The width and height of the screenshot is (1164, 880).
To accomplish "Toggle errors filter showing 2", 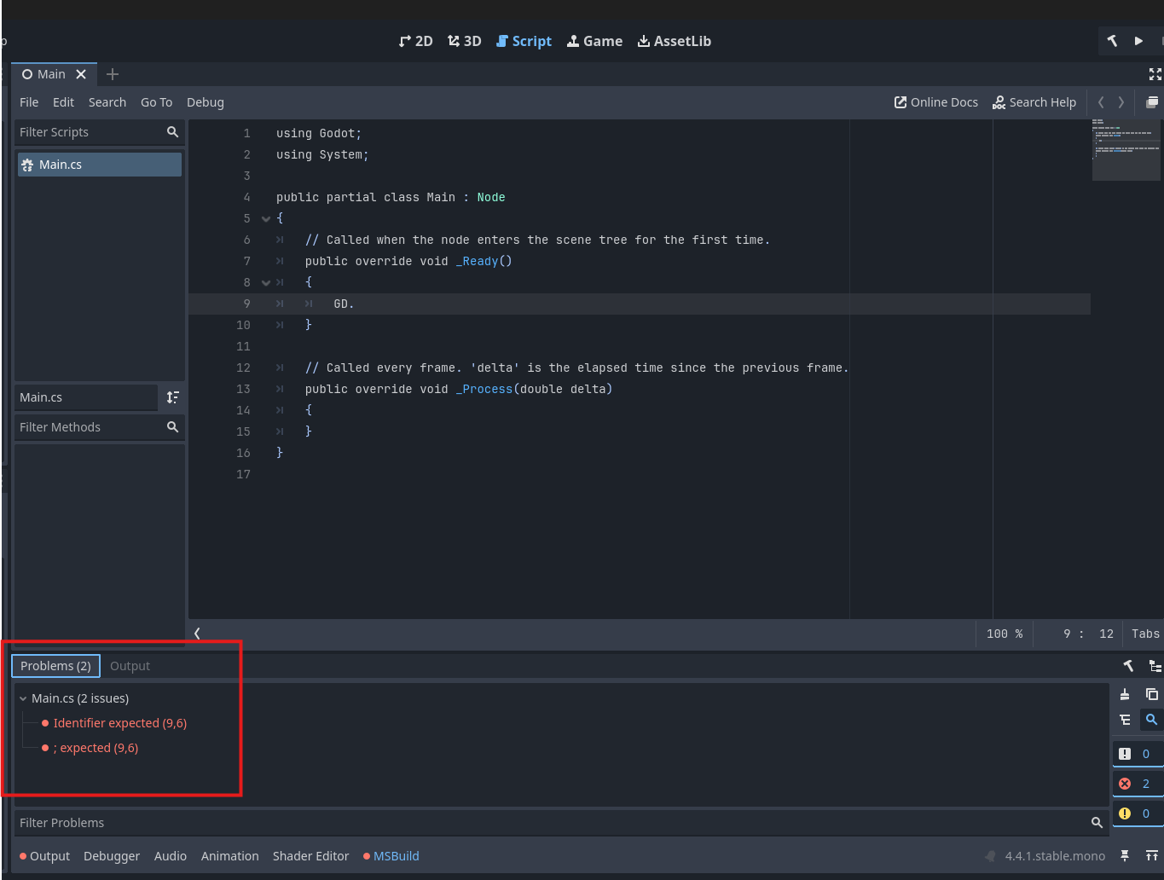I will point(1138,784).
